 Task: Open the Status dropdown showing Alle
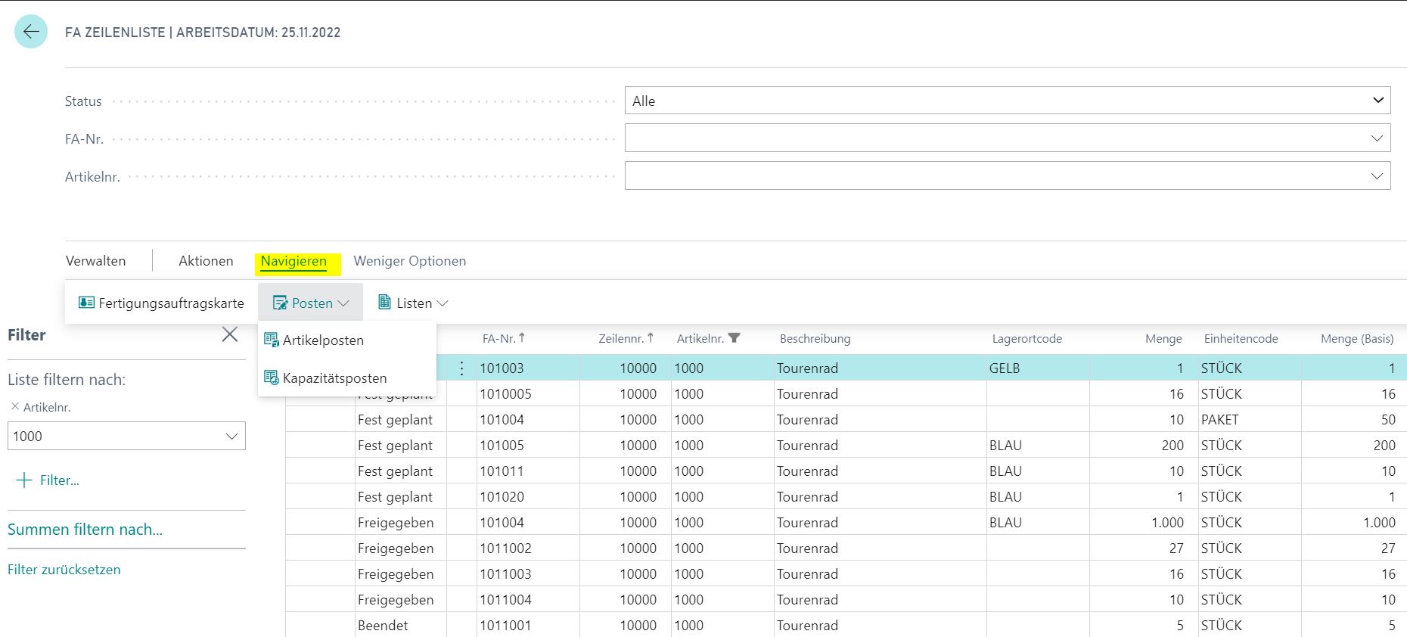click(x=1008, y=101)
